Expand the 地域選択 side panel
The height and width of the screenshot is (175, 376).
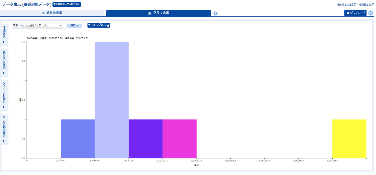tap(4, 34)
